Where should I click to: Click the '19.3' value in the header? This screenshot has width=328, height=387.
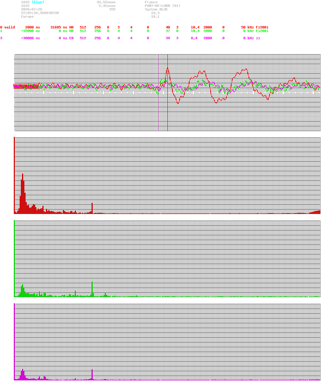tap(155, 13)
